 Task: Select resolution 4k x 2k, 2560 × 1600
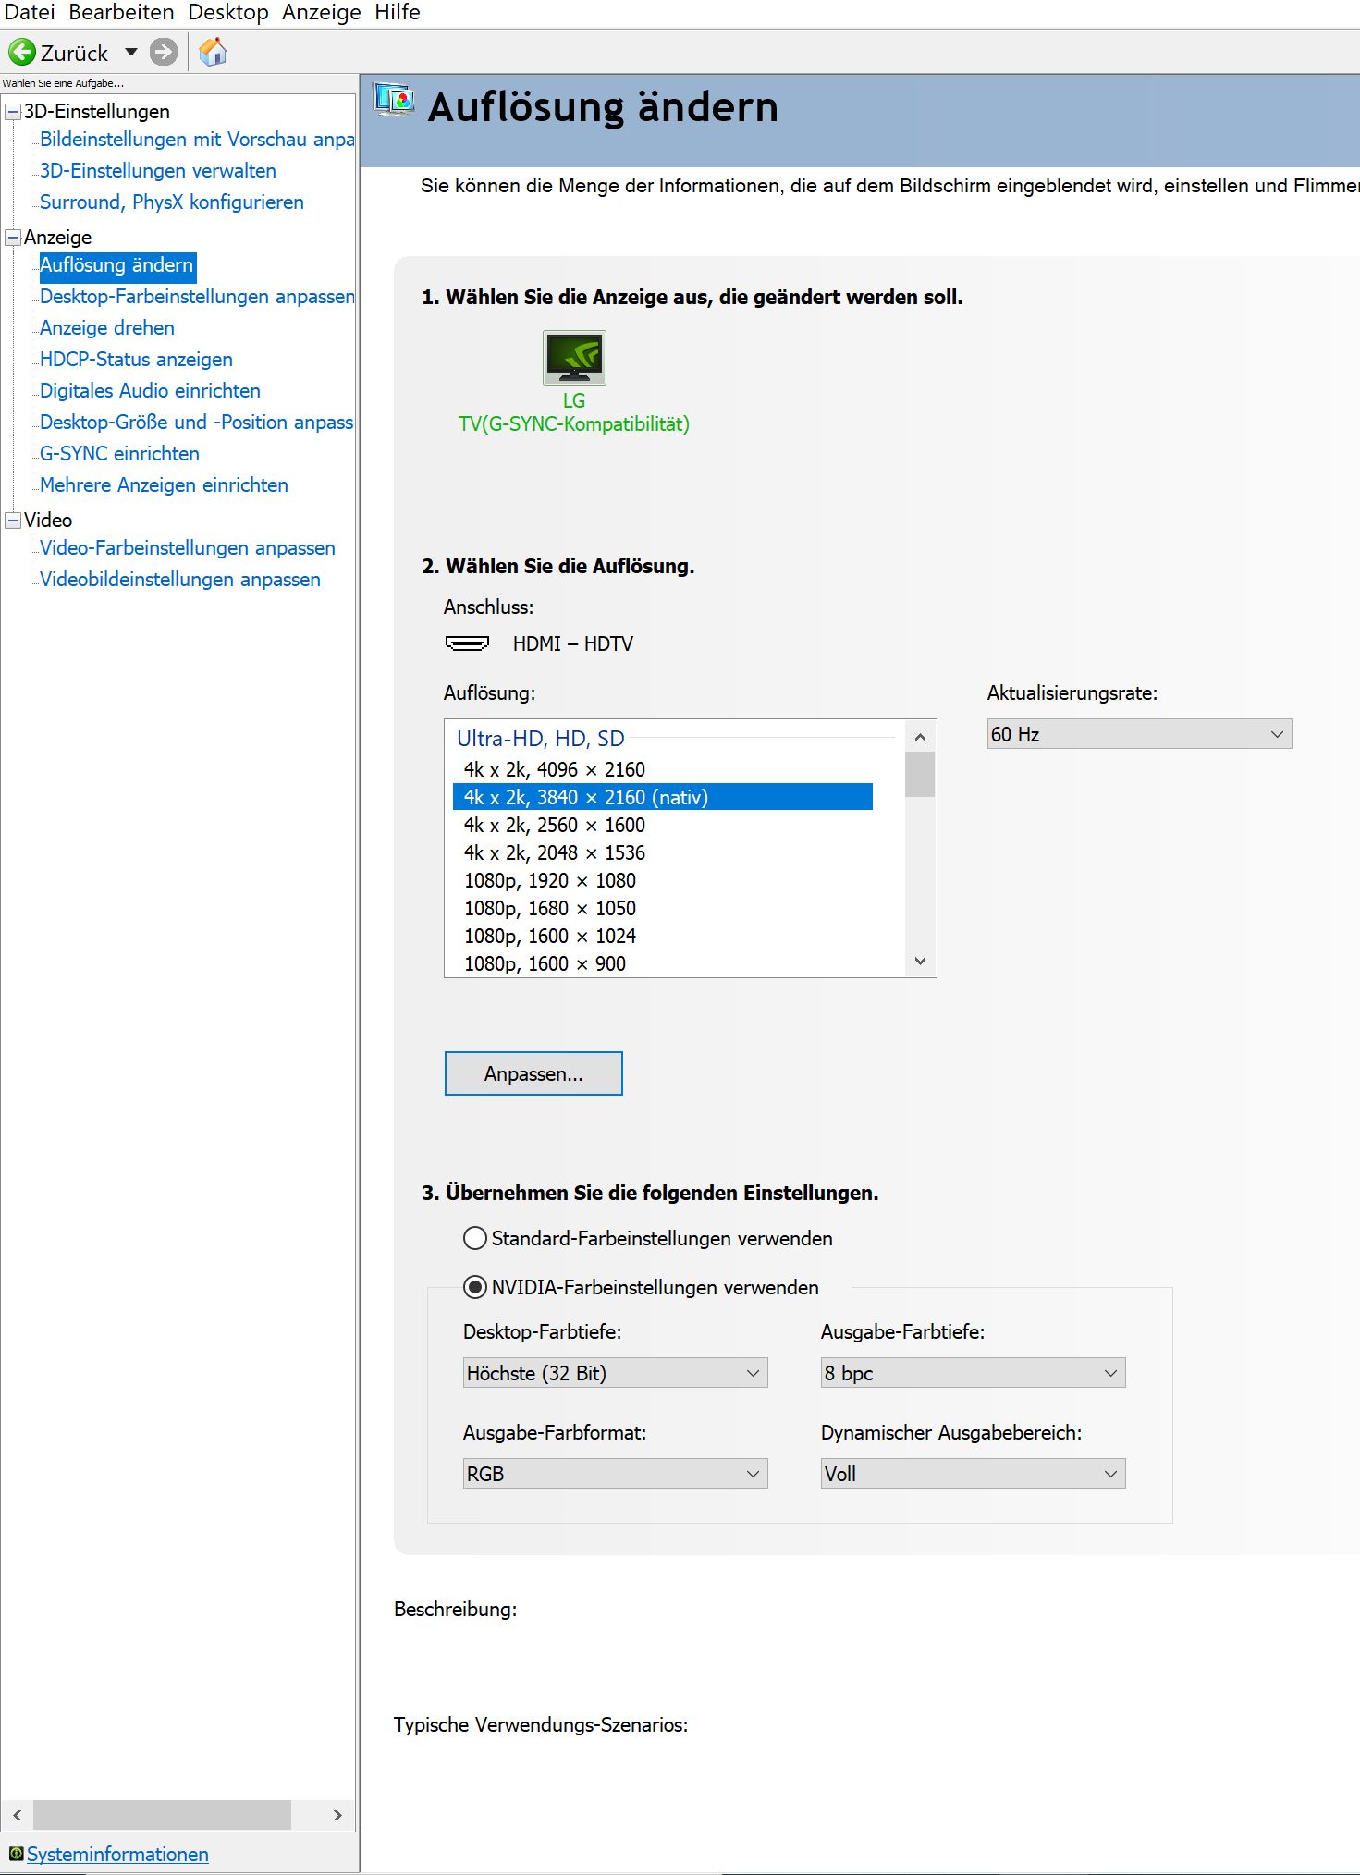pos(662,825)
